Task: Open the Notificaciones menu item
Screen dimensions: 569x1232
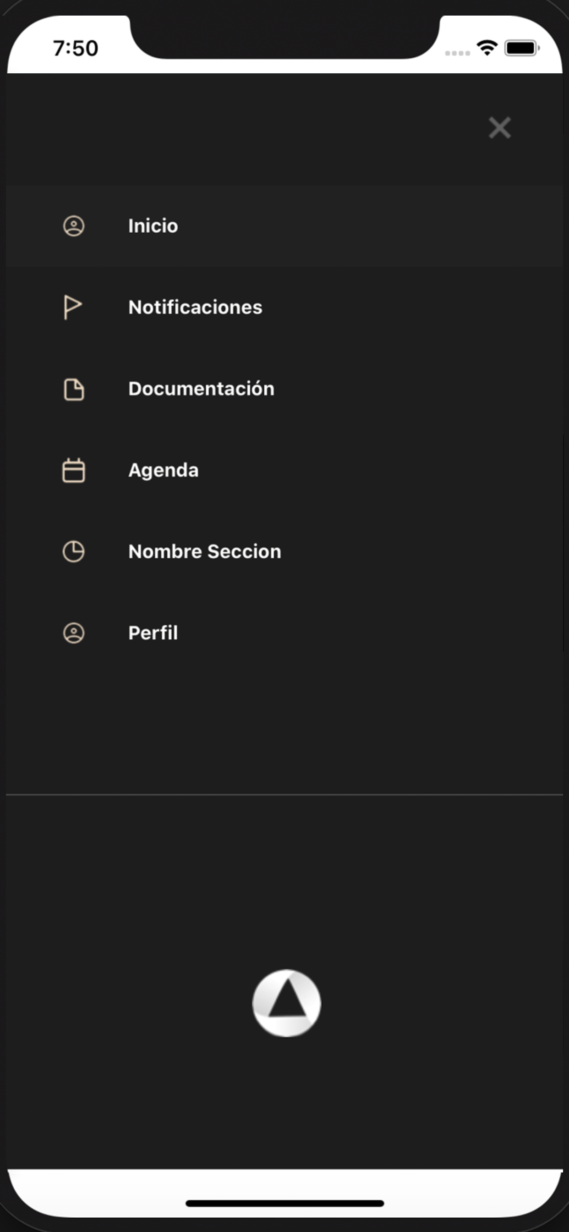Action: pyautogui.click(x=195, y=307)
